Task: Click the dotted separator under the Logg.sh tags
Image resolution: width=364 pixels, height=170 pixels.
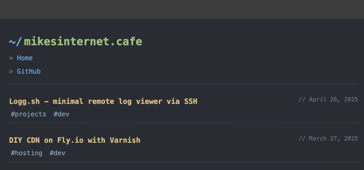Action: (x=183, y=123)
